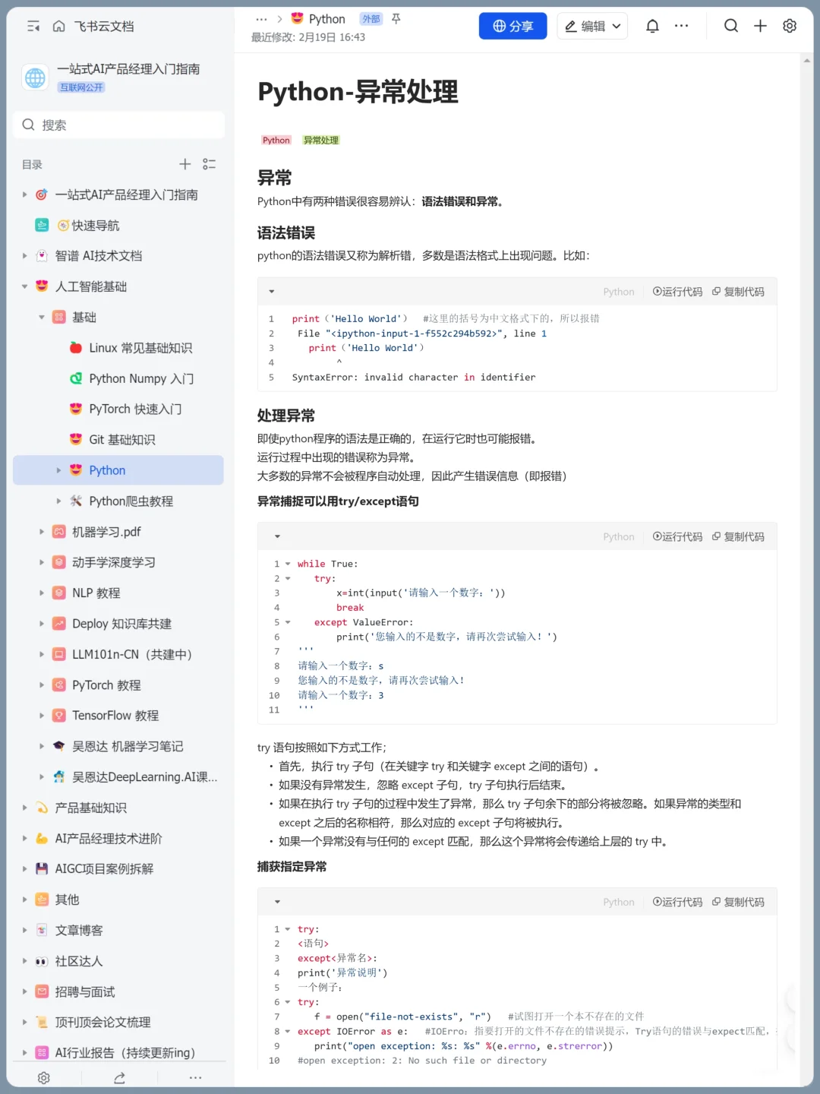Click 飞书云文档 in the top-left
820x1094 pixels.
(102, 25)
